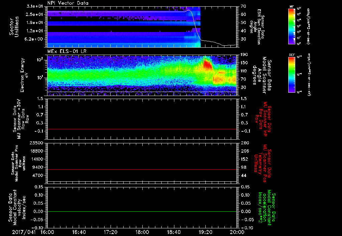Click the 150 scanner angle tick value
The width and height of the screenshot is (342, 236).
tap(244, 63)
